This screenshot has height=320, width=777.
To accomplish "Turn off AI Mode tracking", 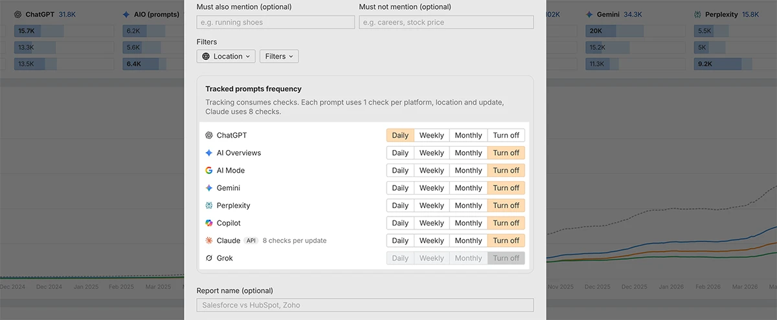I will [x=506, y=171].
